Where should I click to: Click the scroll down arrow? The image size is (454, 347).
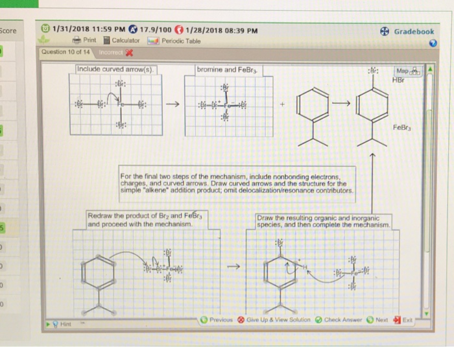coord(426,314)
